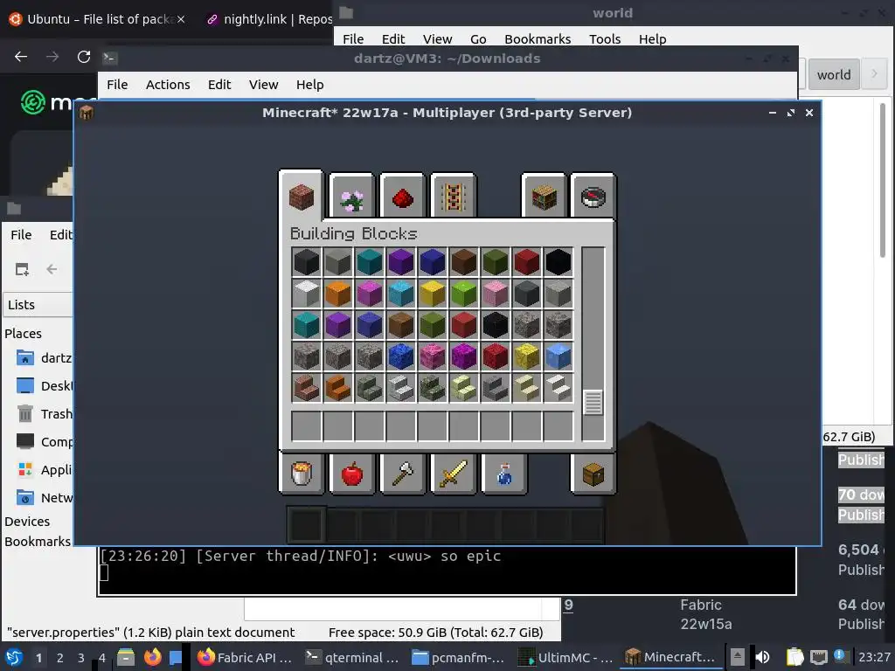The height and width of the screenshot is (671, 895).
Task: Click the browser reload button
Action: pos(84,57)
